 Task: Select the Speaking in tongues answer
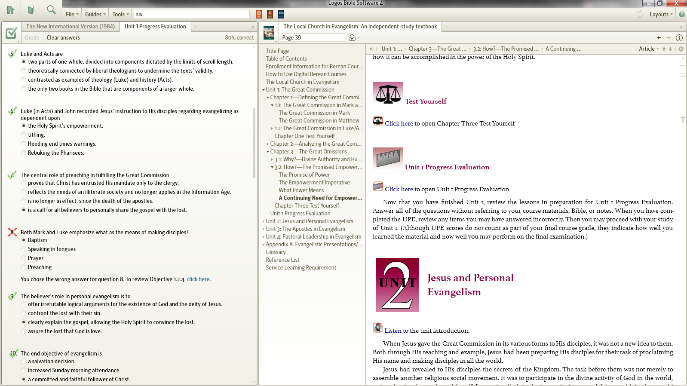pyautogui.click(x=24, y=249)
